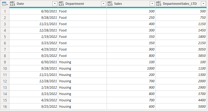Viewport: 208px width, 111px height.
Task: Click the cell with date 11/21/2021 Food row
Action: click(x=34, y=24)
